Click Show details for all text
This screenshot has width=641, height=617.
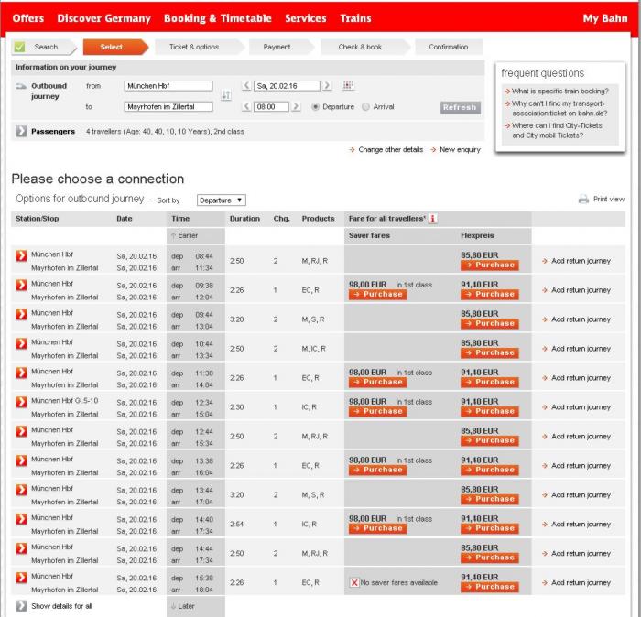click(61, 606)
